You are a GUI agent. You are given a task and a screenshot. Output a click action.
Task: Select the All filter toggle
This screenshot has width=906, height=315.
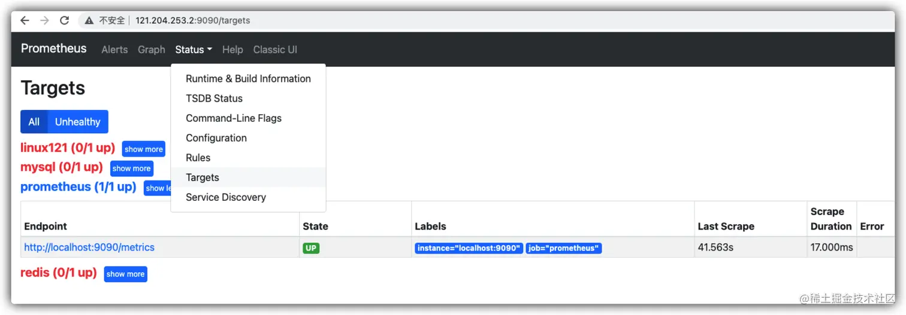tap(34, 122)
